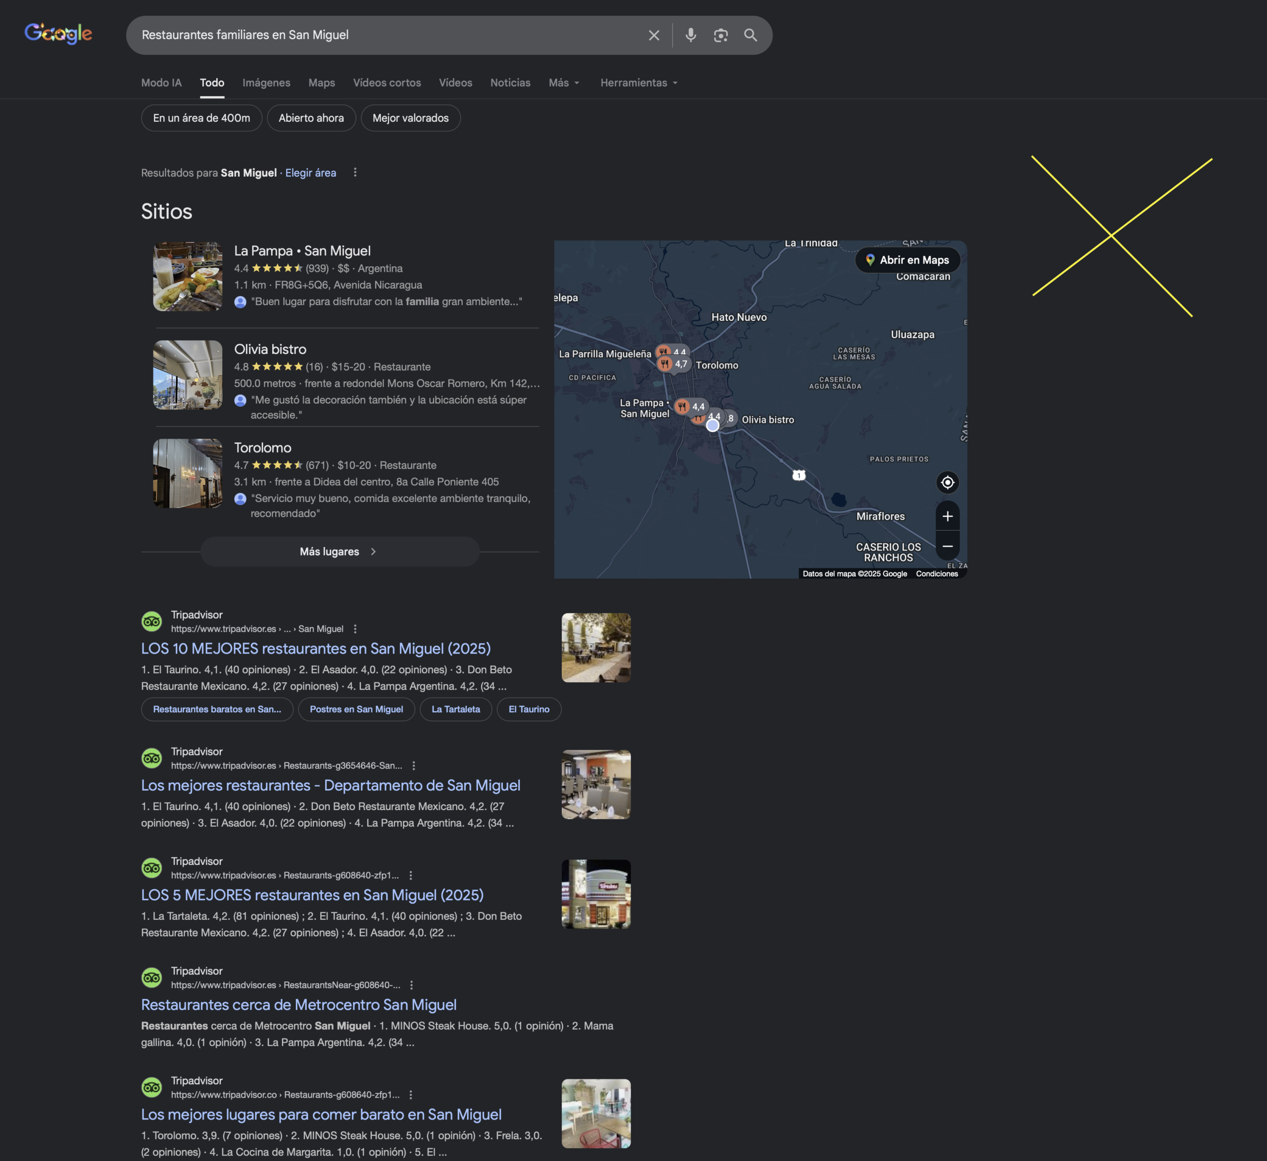The image size is (1267, 1161).
Task: Switch to Noticias tab
Action: pyautogui.click(x=510, y=83)
